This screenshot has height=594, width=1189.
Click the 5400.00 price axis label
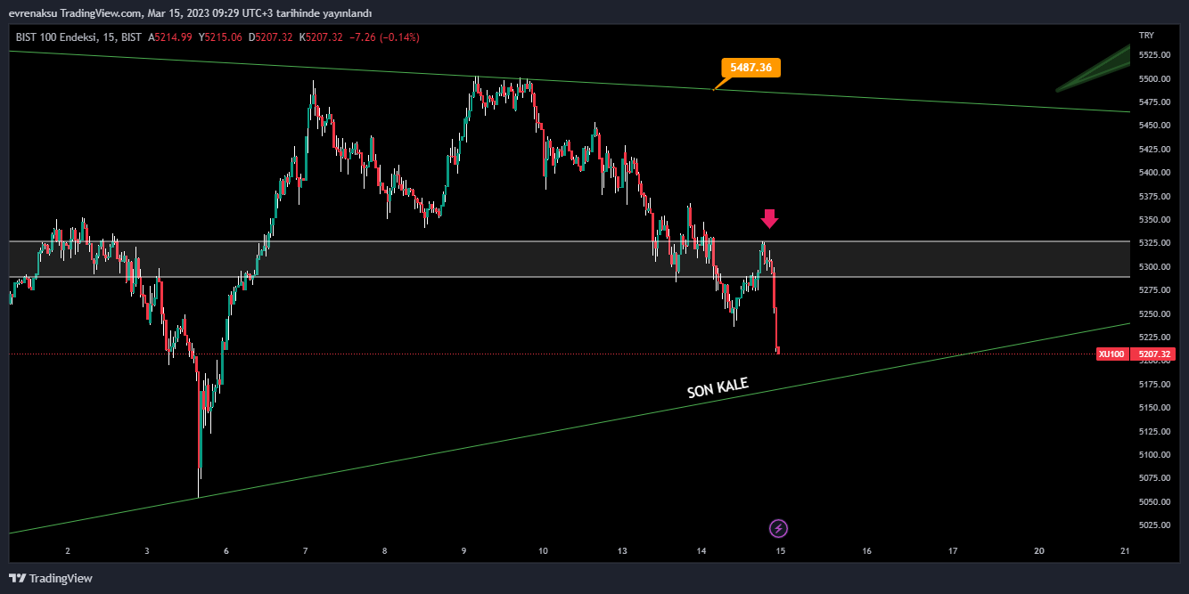pyautogui.click(x=1153, y=173)
